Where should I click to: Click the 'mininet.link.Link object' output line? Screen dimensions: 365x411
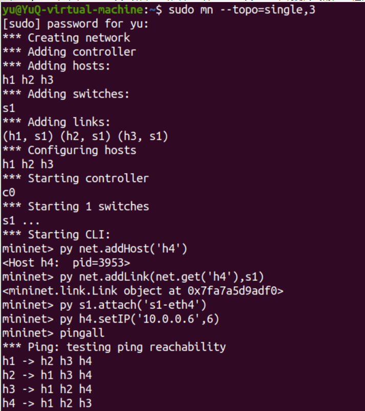click(143, 291)
